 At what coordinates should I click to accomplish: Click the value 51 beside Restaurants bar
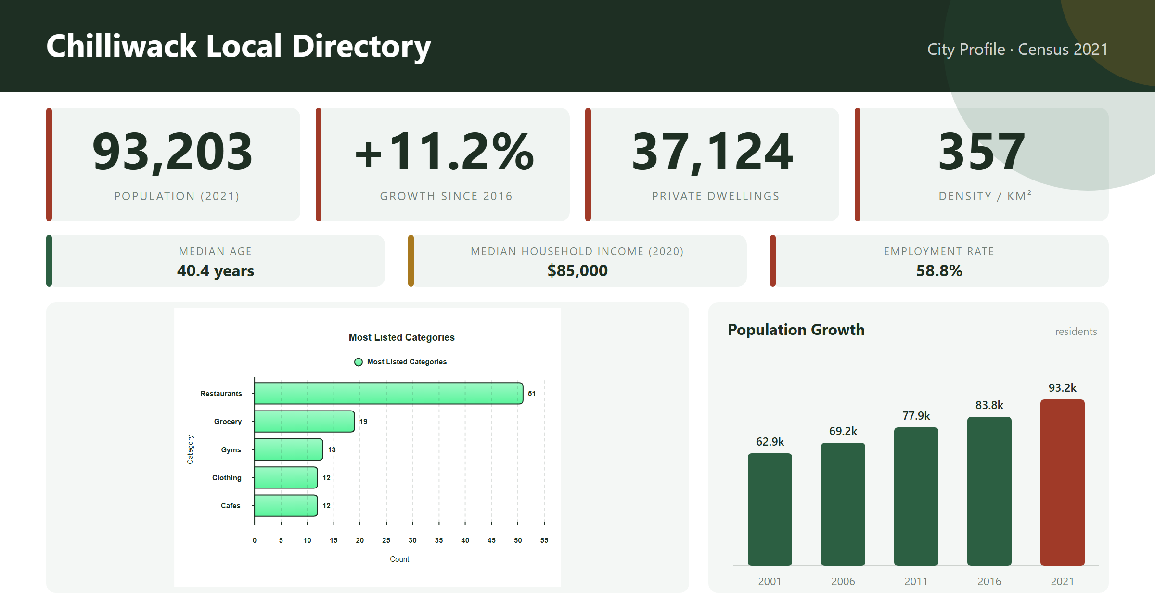[532, 394]
